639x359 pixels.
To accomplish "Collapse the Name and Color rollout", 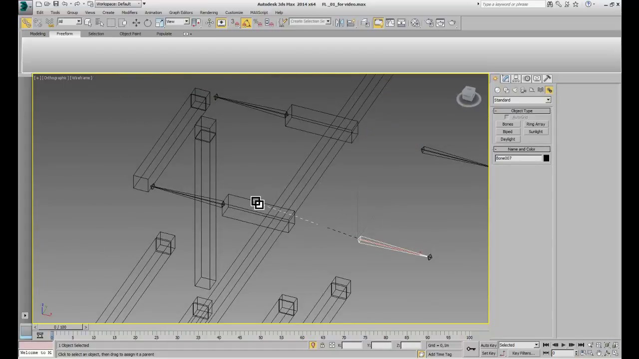I will [522, 149].
